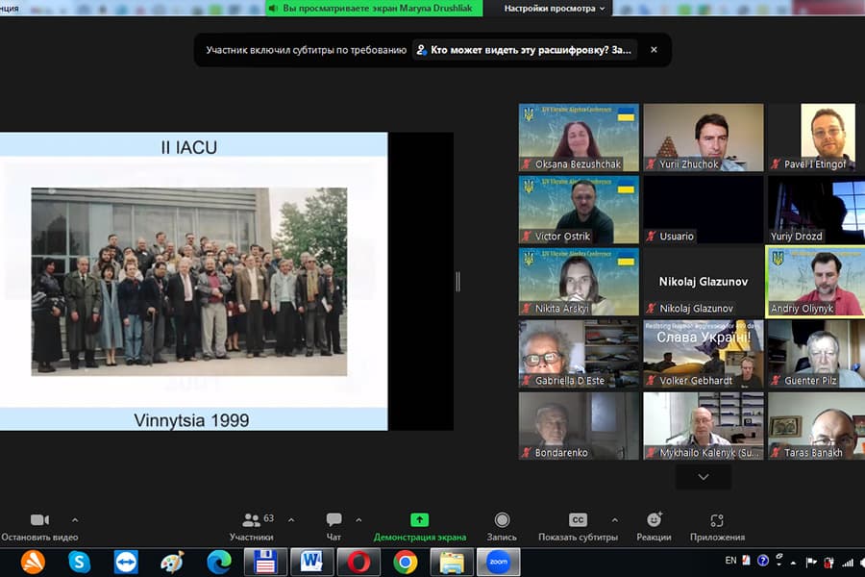Open the Participants panel
This screenshot has width=865, height=577.
click(252, 520)
